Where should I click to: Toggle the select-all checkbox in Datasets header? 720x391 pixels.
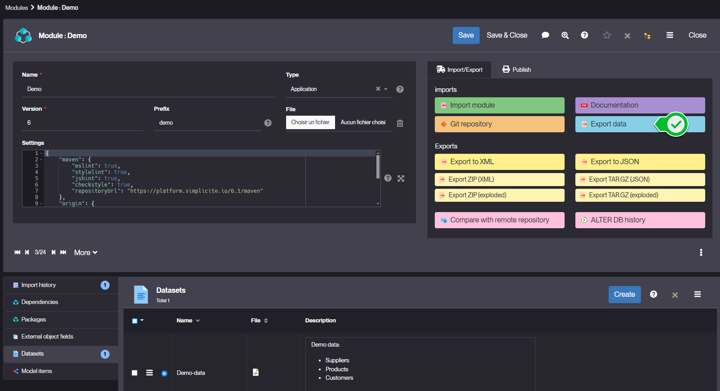click(x=135, y=321)
